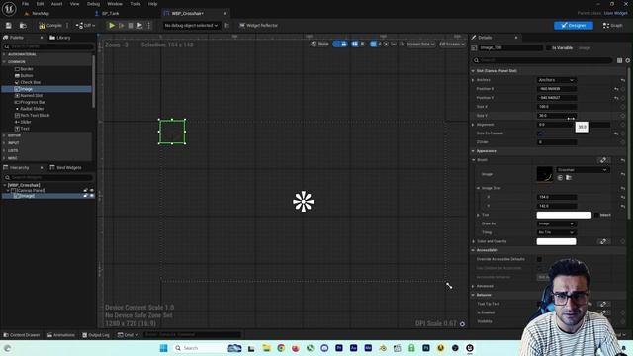This screenshot has height=356, width=633.
Task: Toggle visibility of Image in Hierarchy
Action: (92, 196)
